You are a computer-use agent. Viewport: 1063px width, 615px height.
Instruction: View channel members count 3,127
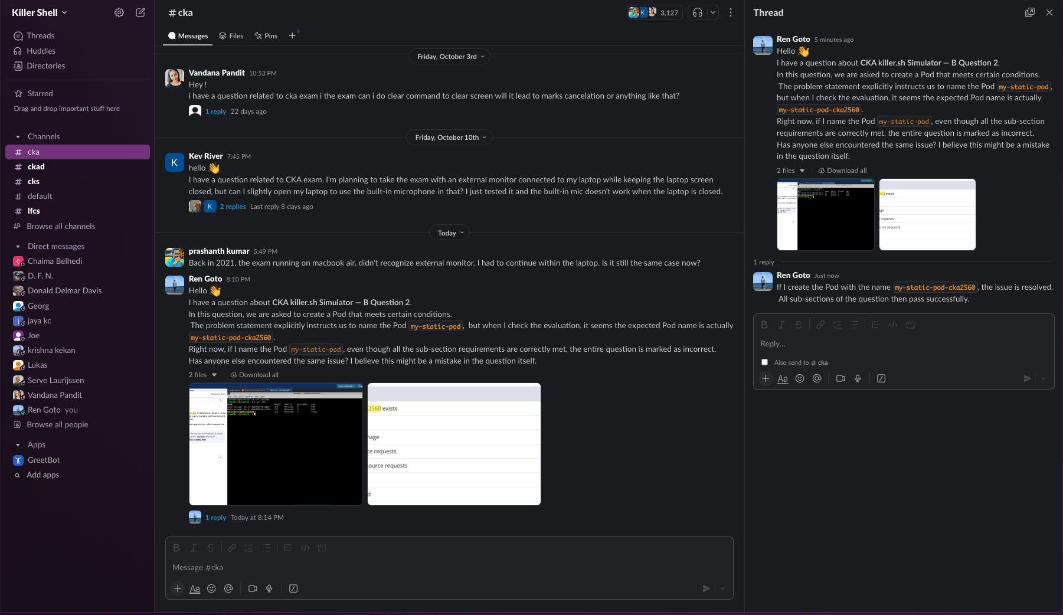coord(654,12)
